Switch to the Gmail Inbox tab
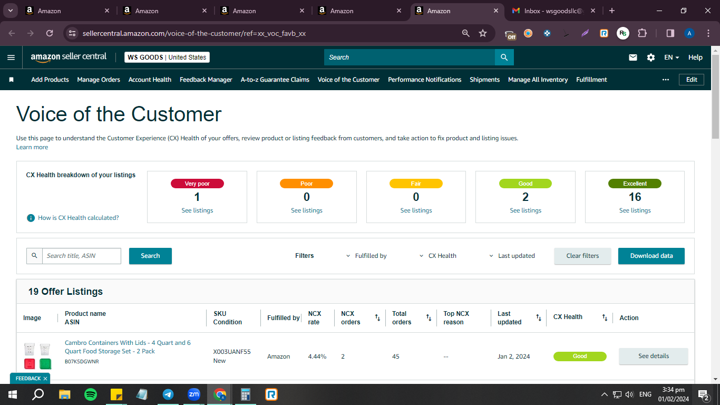The height and width of the screenshot is (405, 720). click(553, 11)
